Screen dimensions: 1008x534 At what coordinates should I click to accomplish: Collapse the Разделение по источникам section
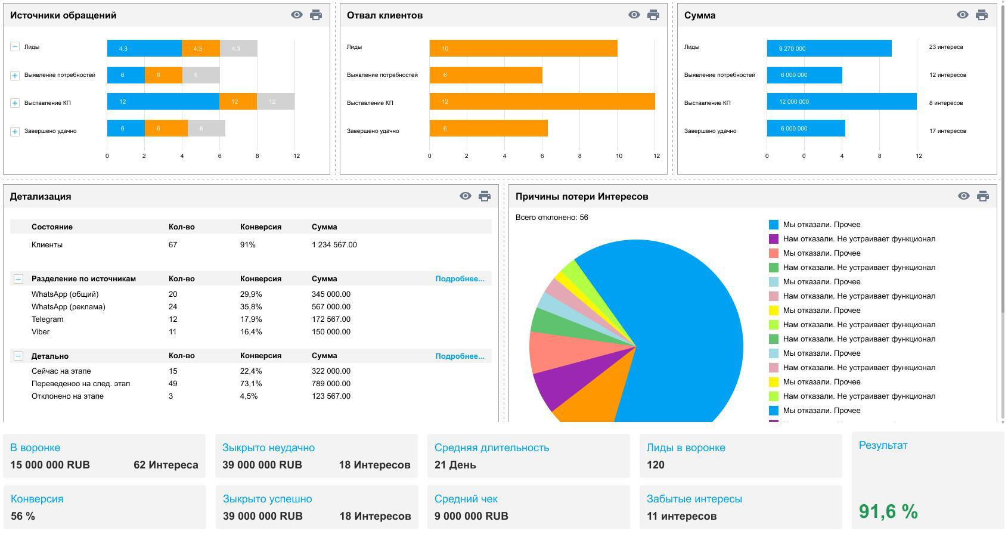(18, 279)
